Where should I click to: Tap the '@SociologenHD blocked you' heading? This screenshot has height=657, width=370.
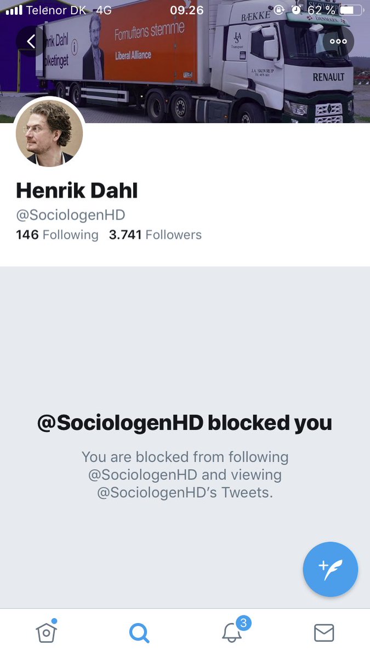185,423
